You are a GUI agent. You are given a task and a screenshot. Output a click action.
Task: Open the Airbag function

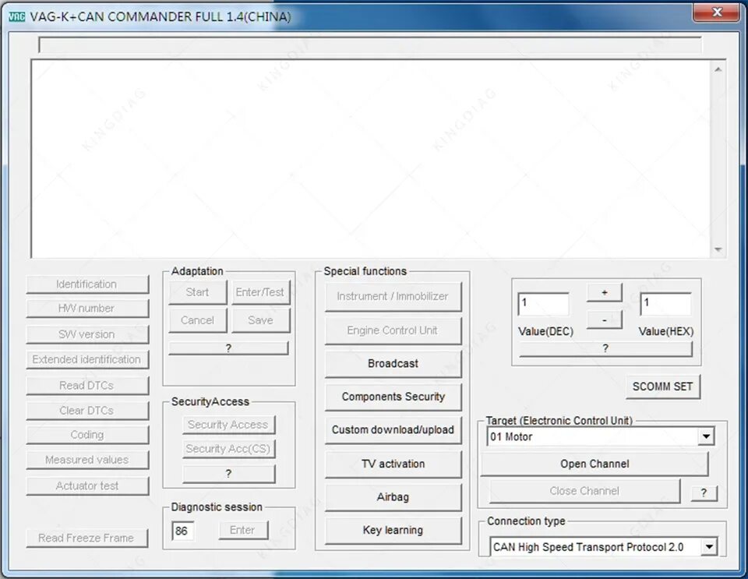pos(393,497)
